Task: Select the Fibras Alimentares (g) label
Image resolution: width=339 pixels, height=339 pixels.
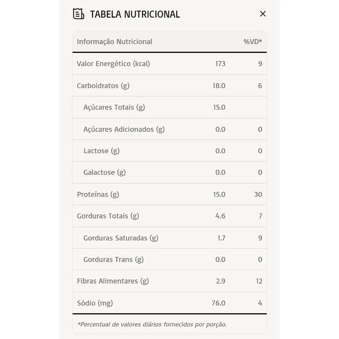Action: (113, 281)
